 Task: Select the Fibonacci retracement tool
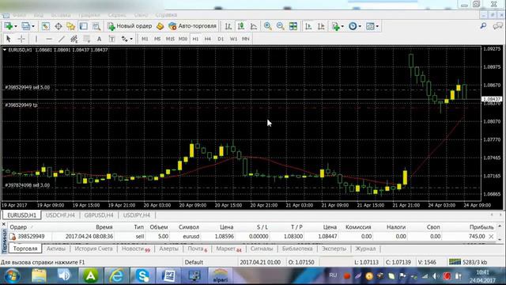point(86,39)
